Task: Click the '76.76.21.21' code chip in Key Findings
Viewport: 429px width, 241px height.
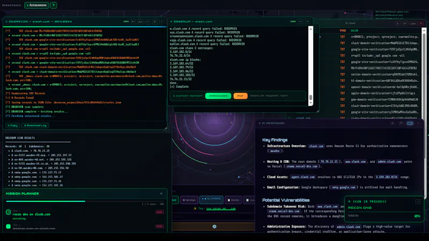Action: [329, 162]
